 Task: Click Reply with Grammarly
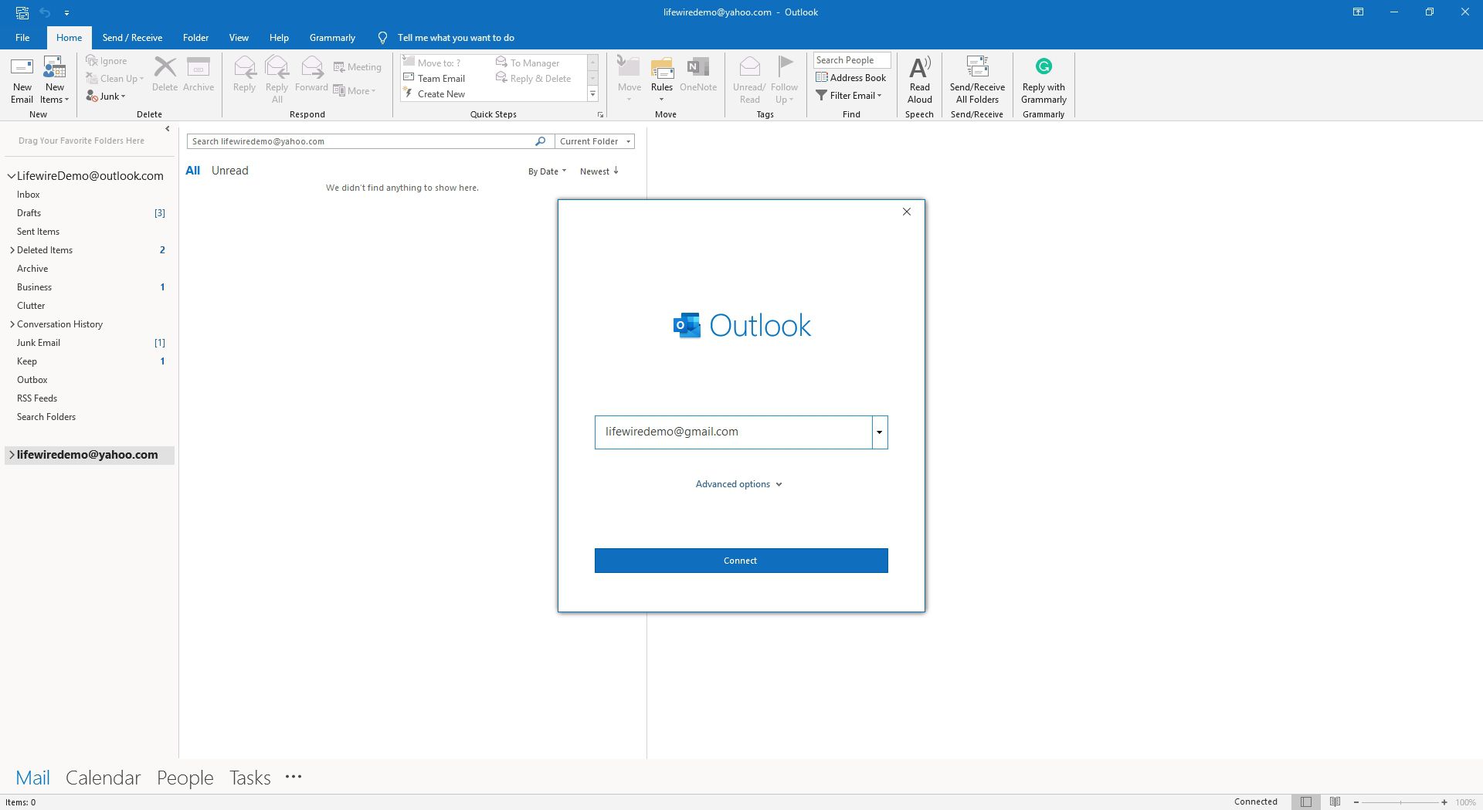pos(1044,80)
